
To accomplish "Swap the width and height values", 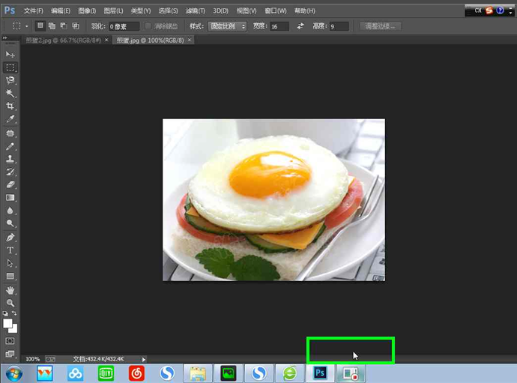I will [x=300, y=26].
